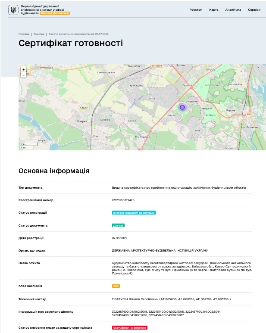Click the Технічний нагляд row label
The image size is (266, 333).
point(32,299)
